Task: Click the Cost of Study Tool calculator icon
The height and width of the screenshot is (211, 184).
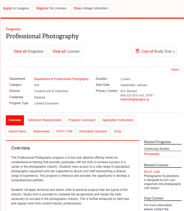Action: pyautogui.click(x=137, y=51)
